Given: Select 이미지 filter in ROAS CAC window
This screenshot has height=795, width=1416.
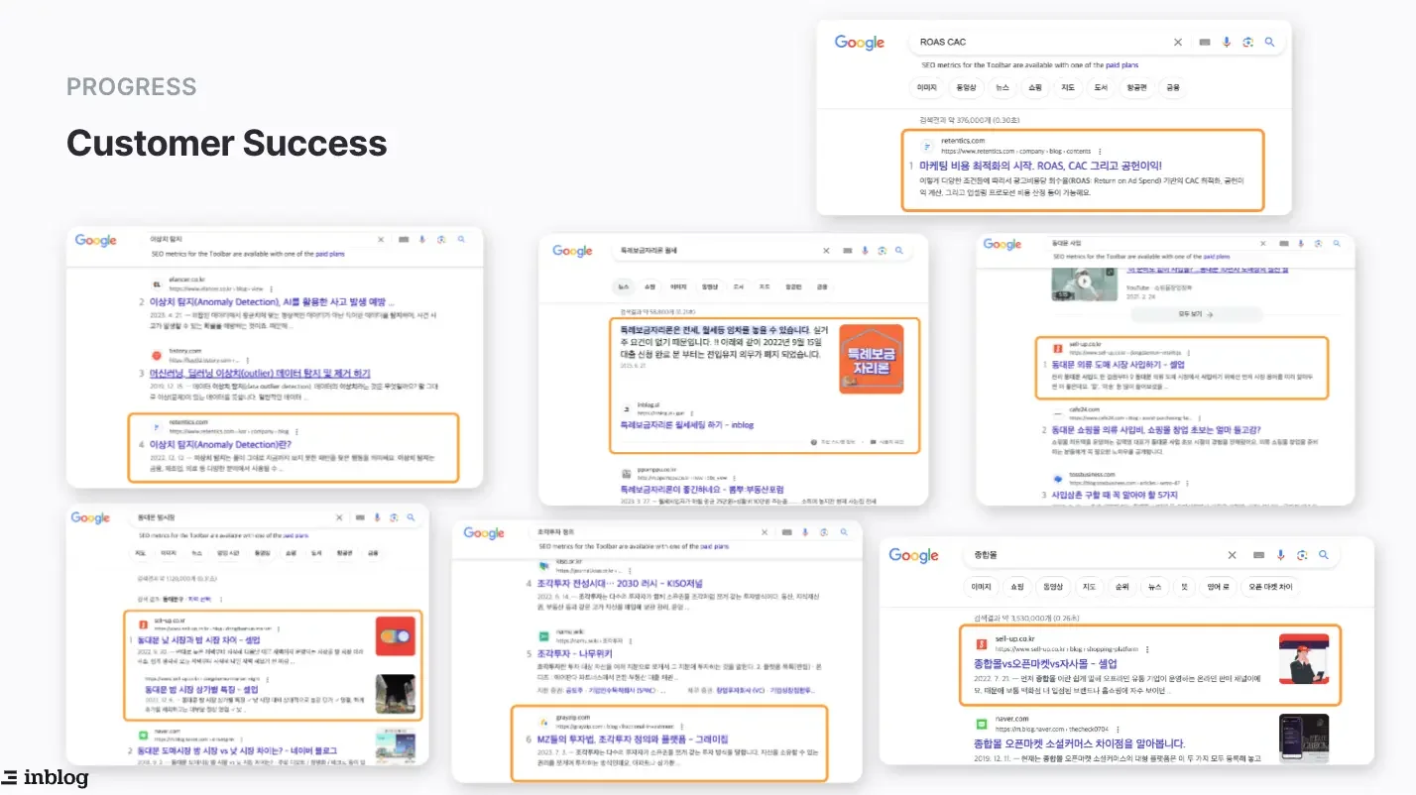Looking at the screenshot, I should 927,87.
